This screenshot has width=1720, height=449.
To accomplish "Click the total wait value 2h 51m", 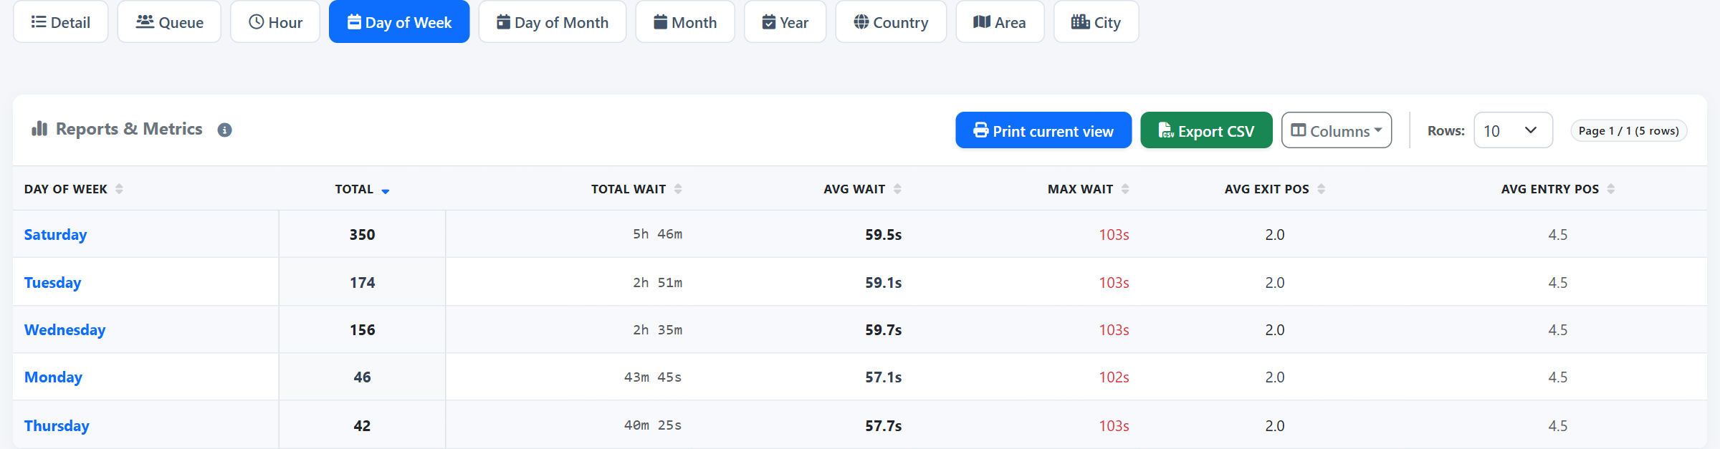I will (657, 282).
